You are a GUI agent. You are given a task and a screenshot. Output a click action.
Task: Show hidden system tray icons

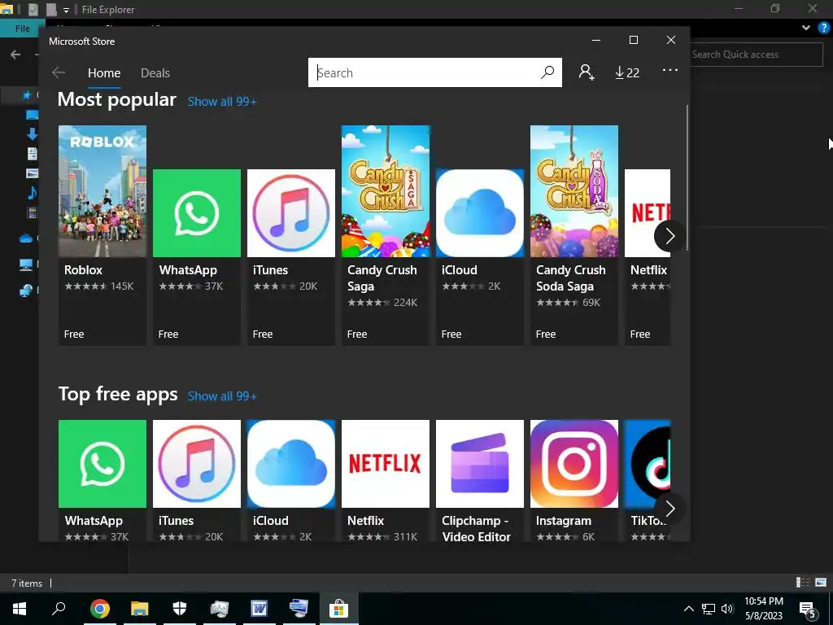pos(688,609)
